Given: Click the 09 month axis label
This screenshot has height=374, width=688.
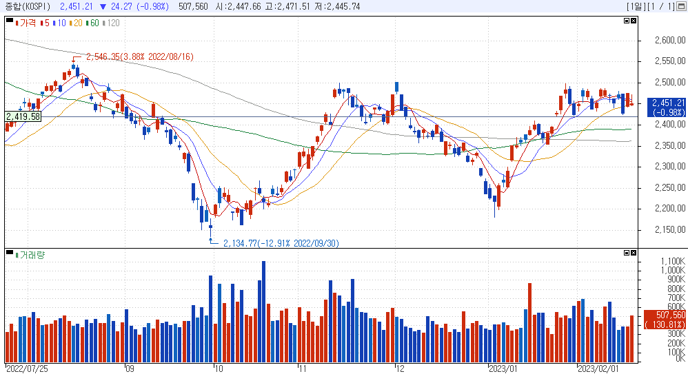Looking at the screenshot, I should tap(130, 368).
